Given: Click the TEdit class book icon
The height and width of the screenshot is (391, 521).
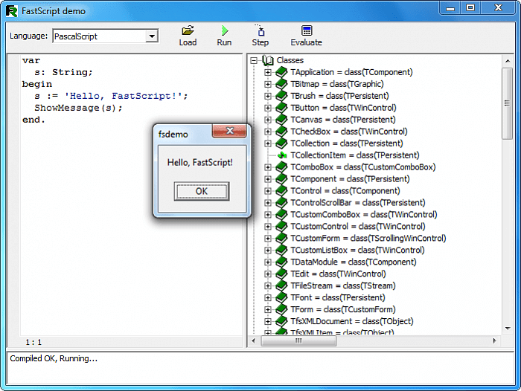Looking at the screenshot, I should [281, 274].
